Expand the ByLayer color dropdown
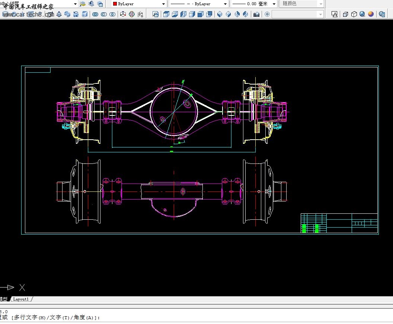Screen dimensions: 393x324 coord(163,4)
